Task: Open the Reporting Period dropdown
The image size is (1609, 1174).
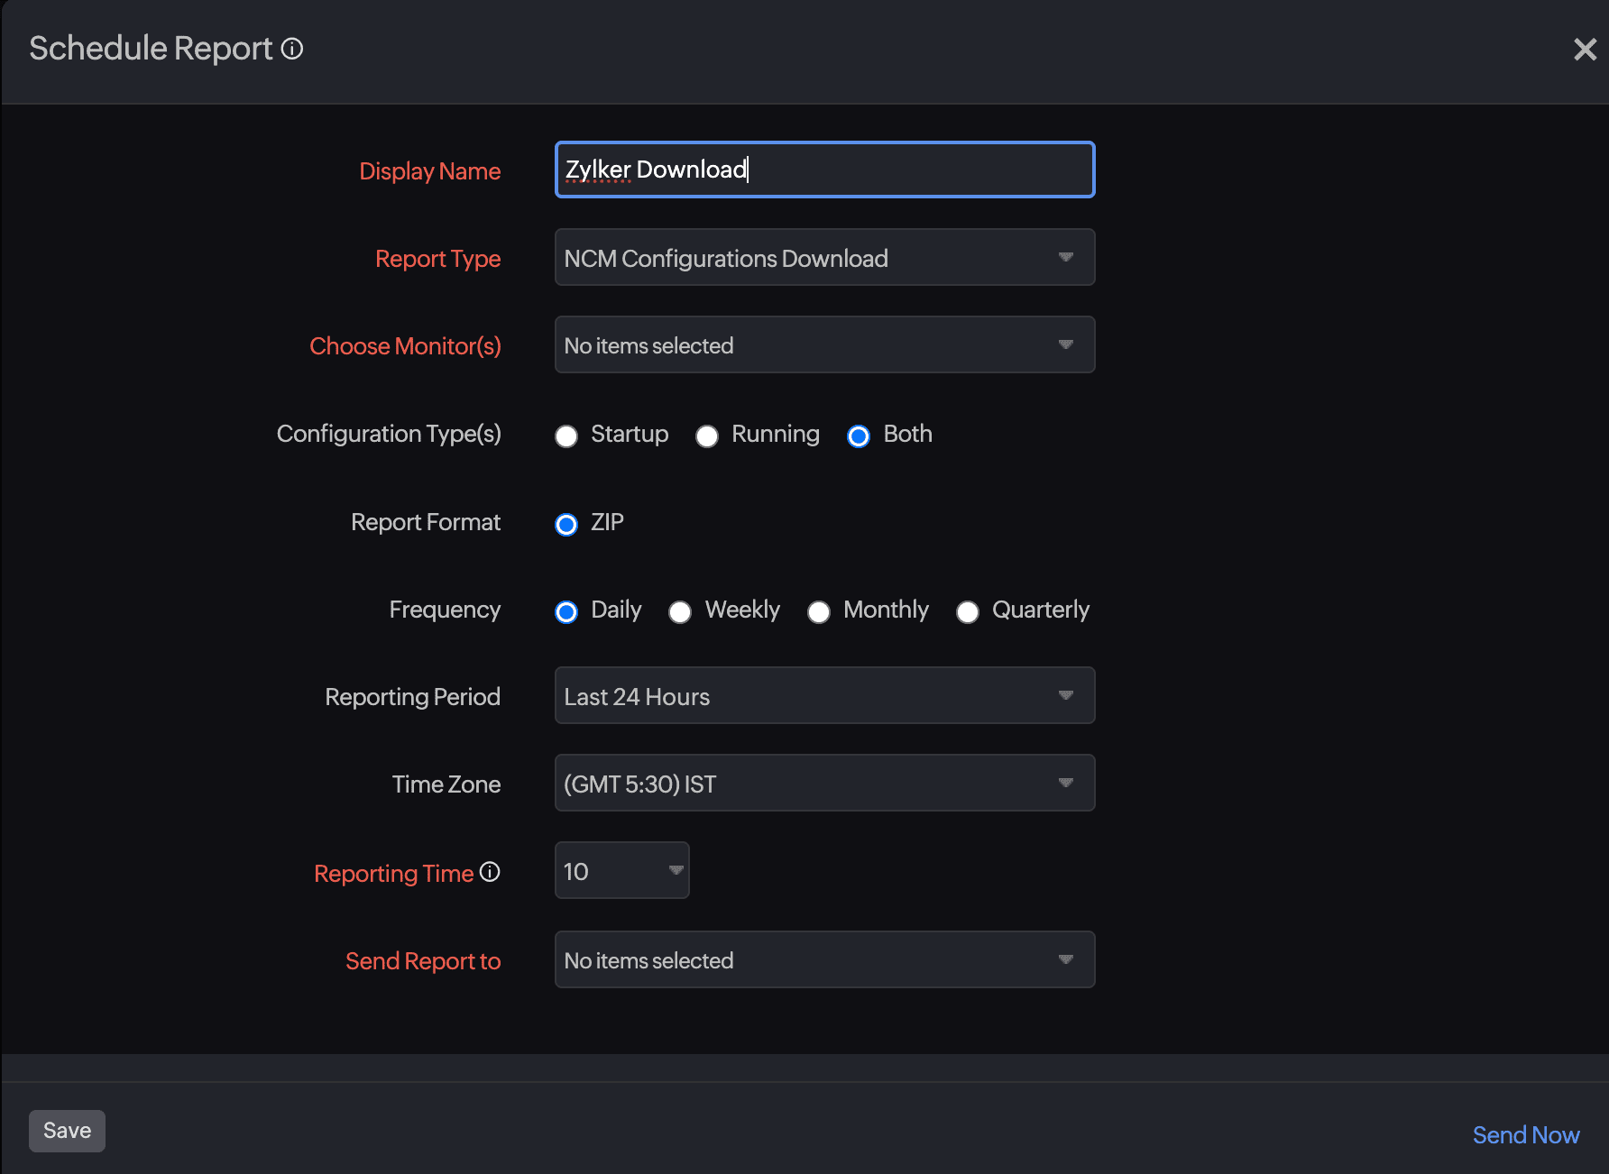Action: pos(824,696)
